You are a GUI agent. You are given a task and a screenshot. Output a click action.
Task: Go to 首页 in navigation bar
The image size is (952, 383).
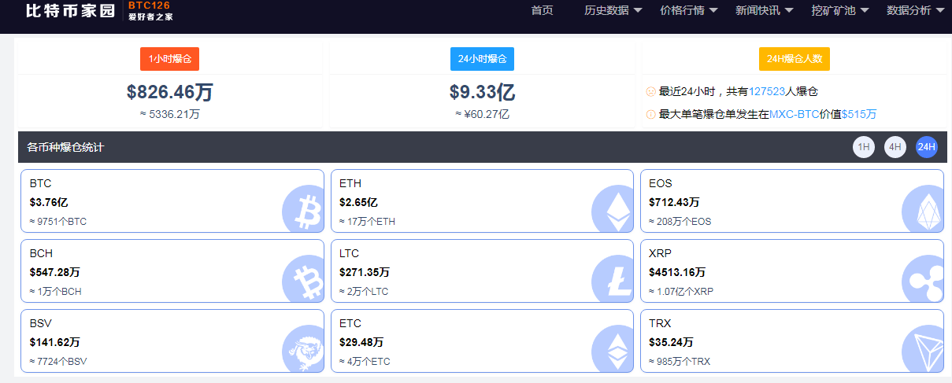pyautogui.click(x=542, y=10)
